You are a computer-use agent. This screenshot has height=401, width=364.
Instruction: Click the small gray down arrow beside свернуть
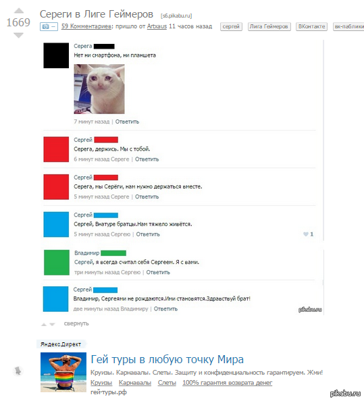pos(52,324)
